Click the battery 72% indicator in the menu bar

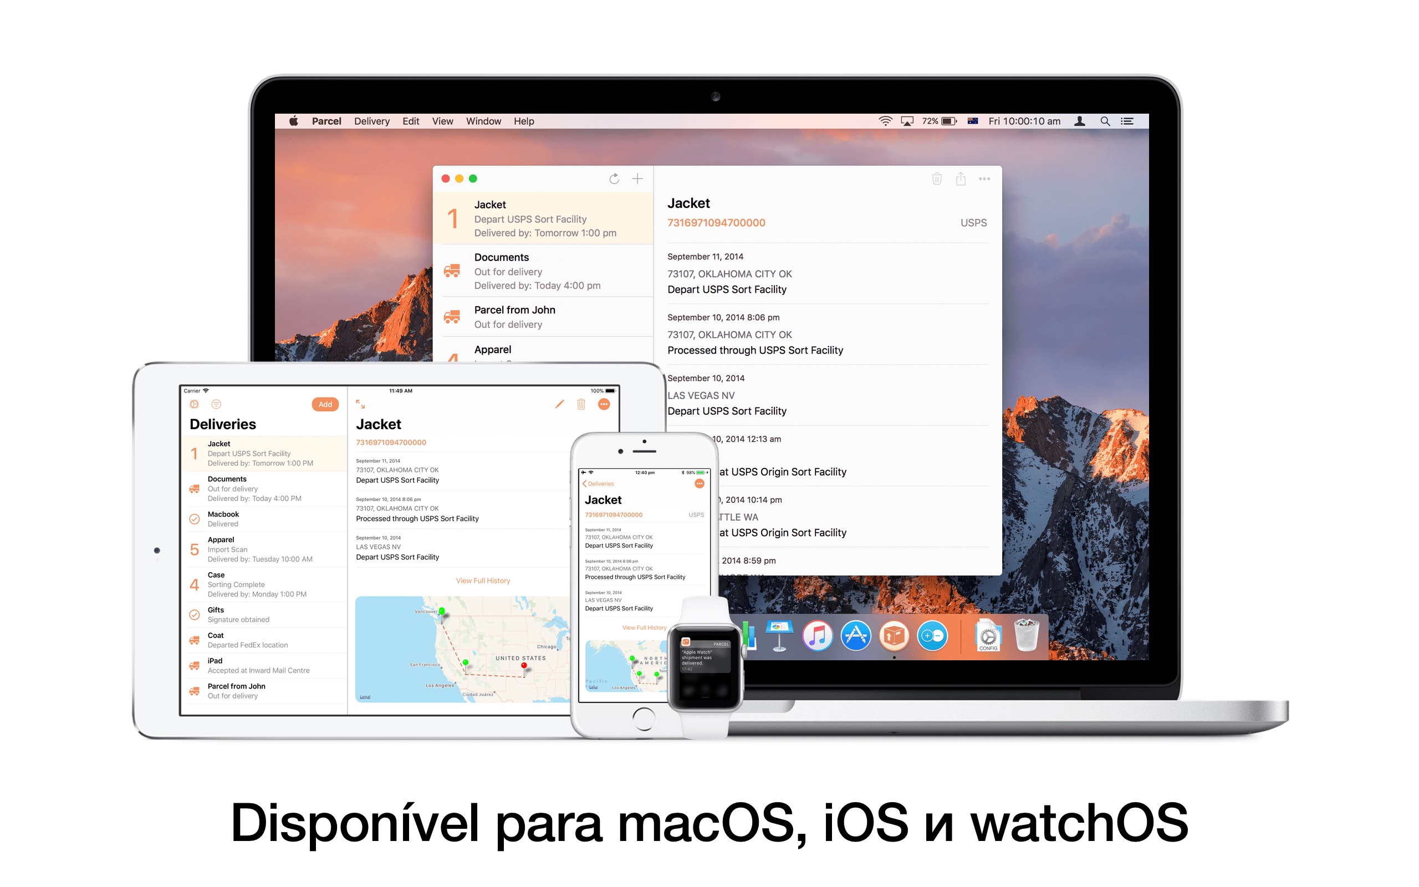pyautogui.click(x=939, y=121)
